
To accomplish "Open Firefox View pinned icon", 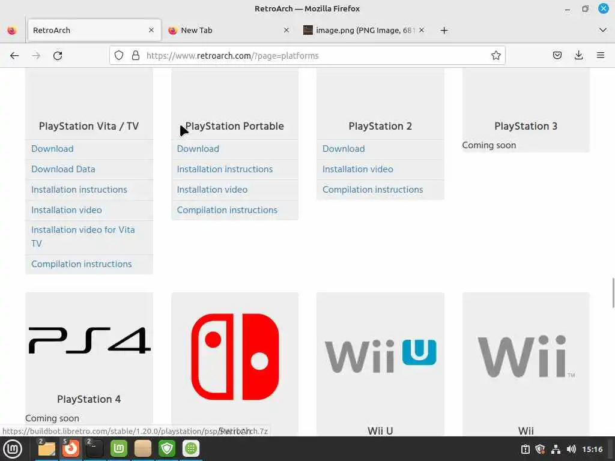I will [x=12, y=30].
